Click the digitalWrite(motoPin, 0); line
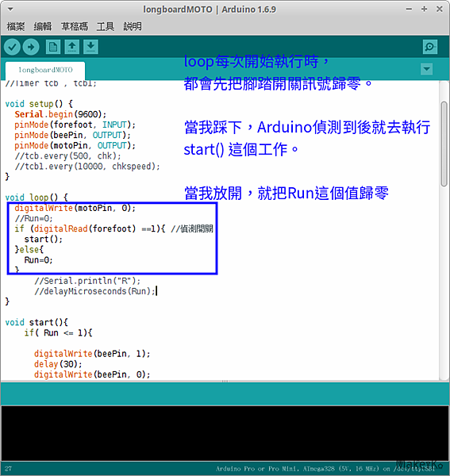 pos(75,208)
